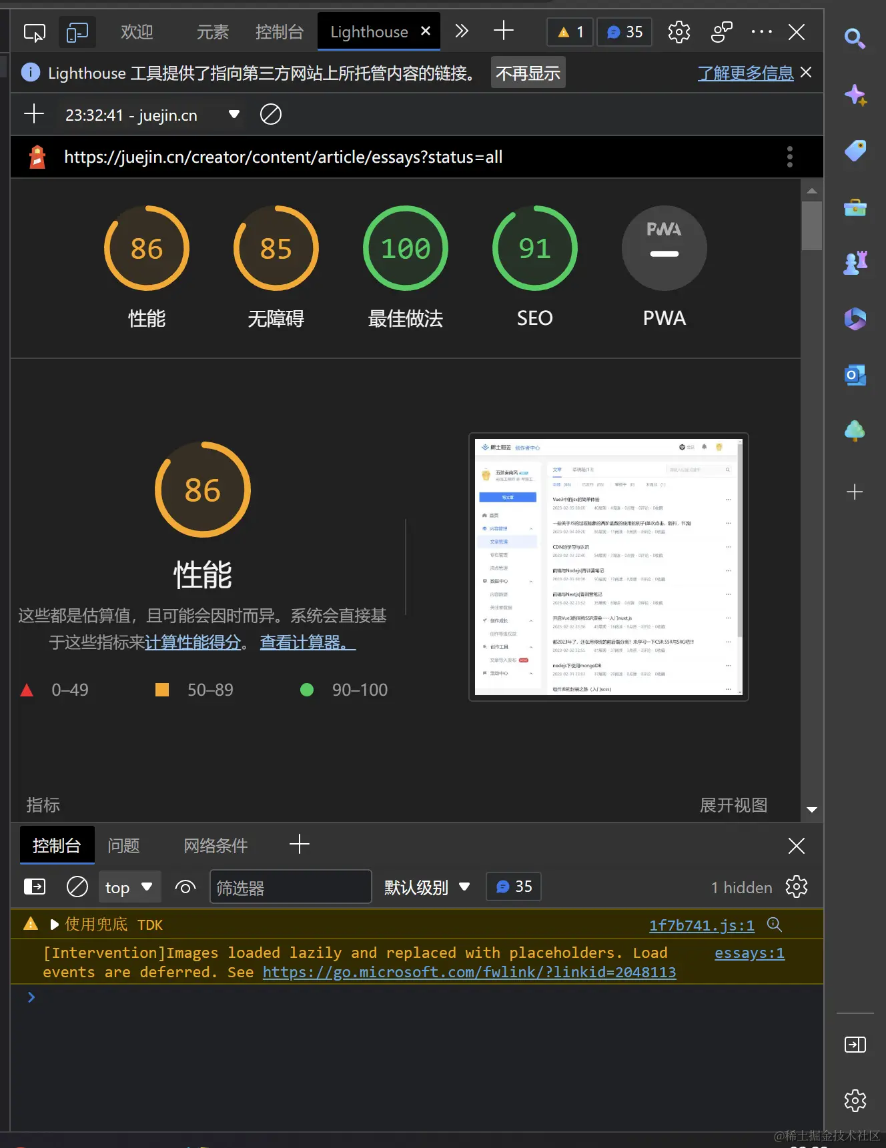Dismiss the Lighthouse info banner
Viewport: 886px width, 1148px height.
click(x=806, y=72)
